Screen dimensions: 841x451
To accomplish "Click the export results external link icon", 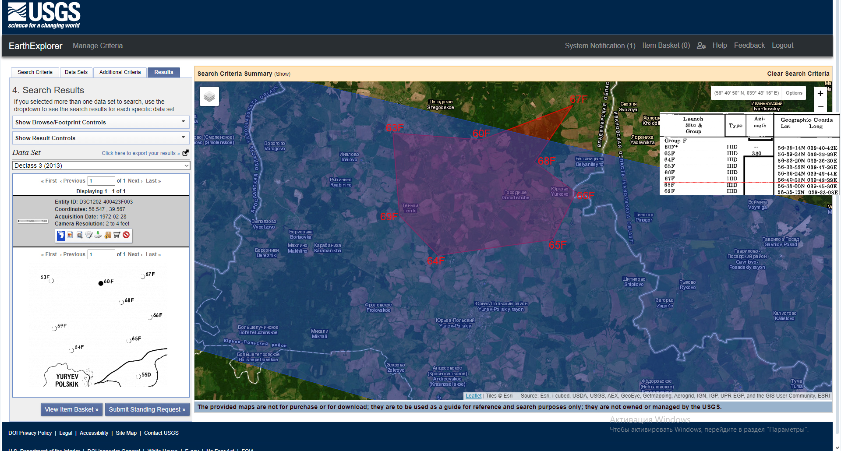I will [186, 153].
